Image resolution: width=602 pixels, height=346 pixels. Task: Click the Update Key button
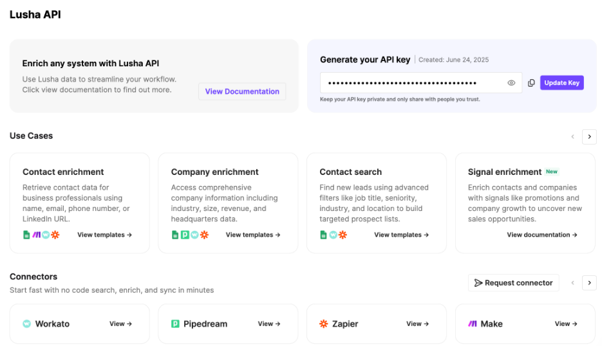pyautogui.click(x=561, y=83)
